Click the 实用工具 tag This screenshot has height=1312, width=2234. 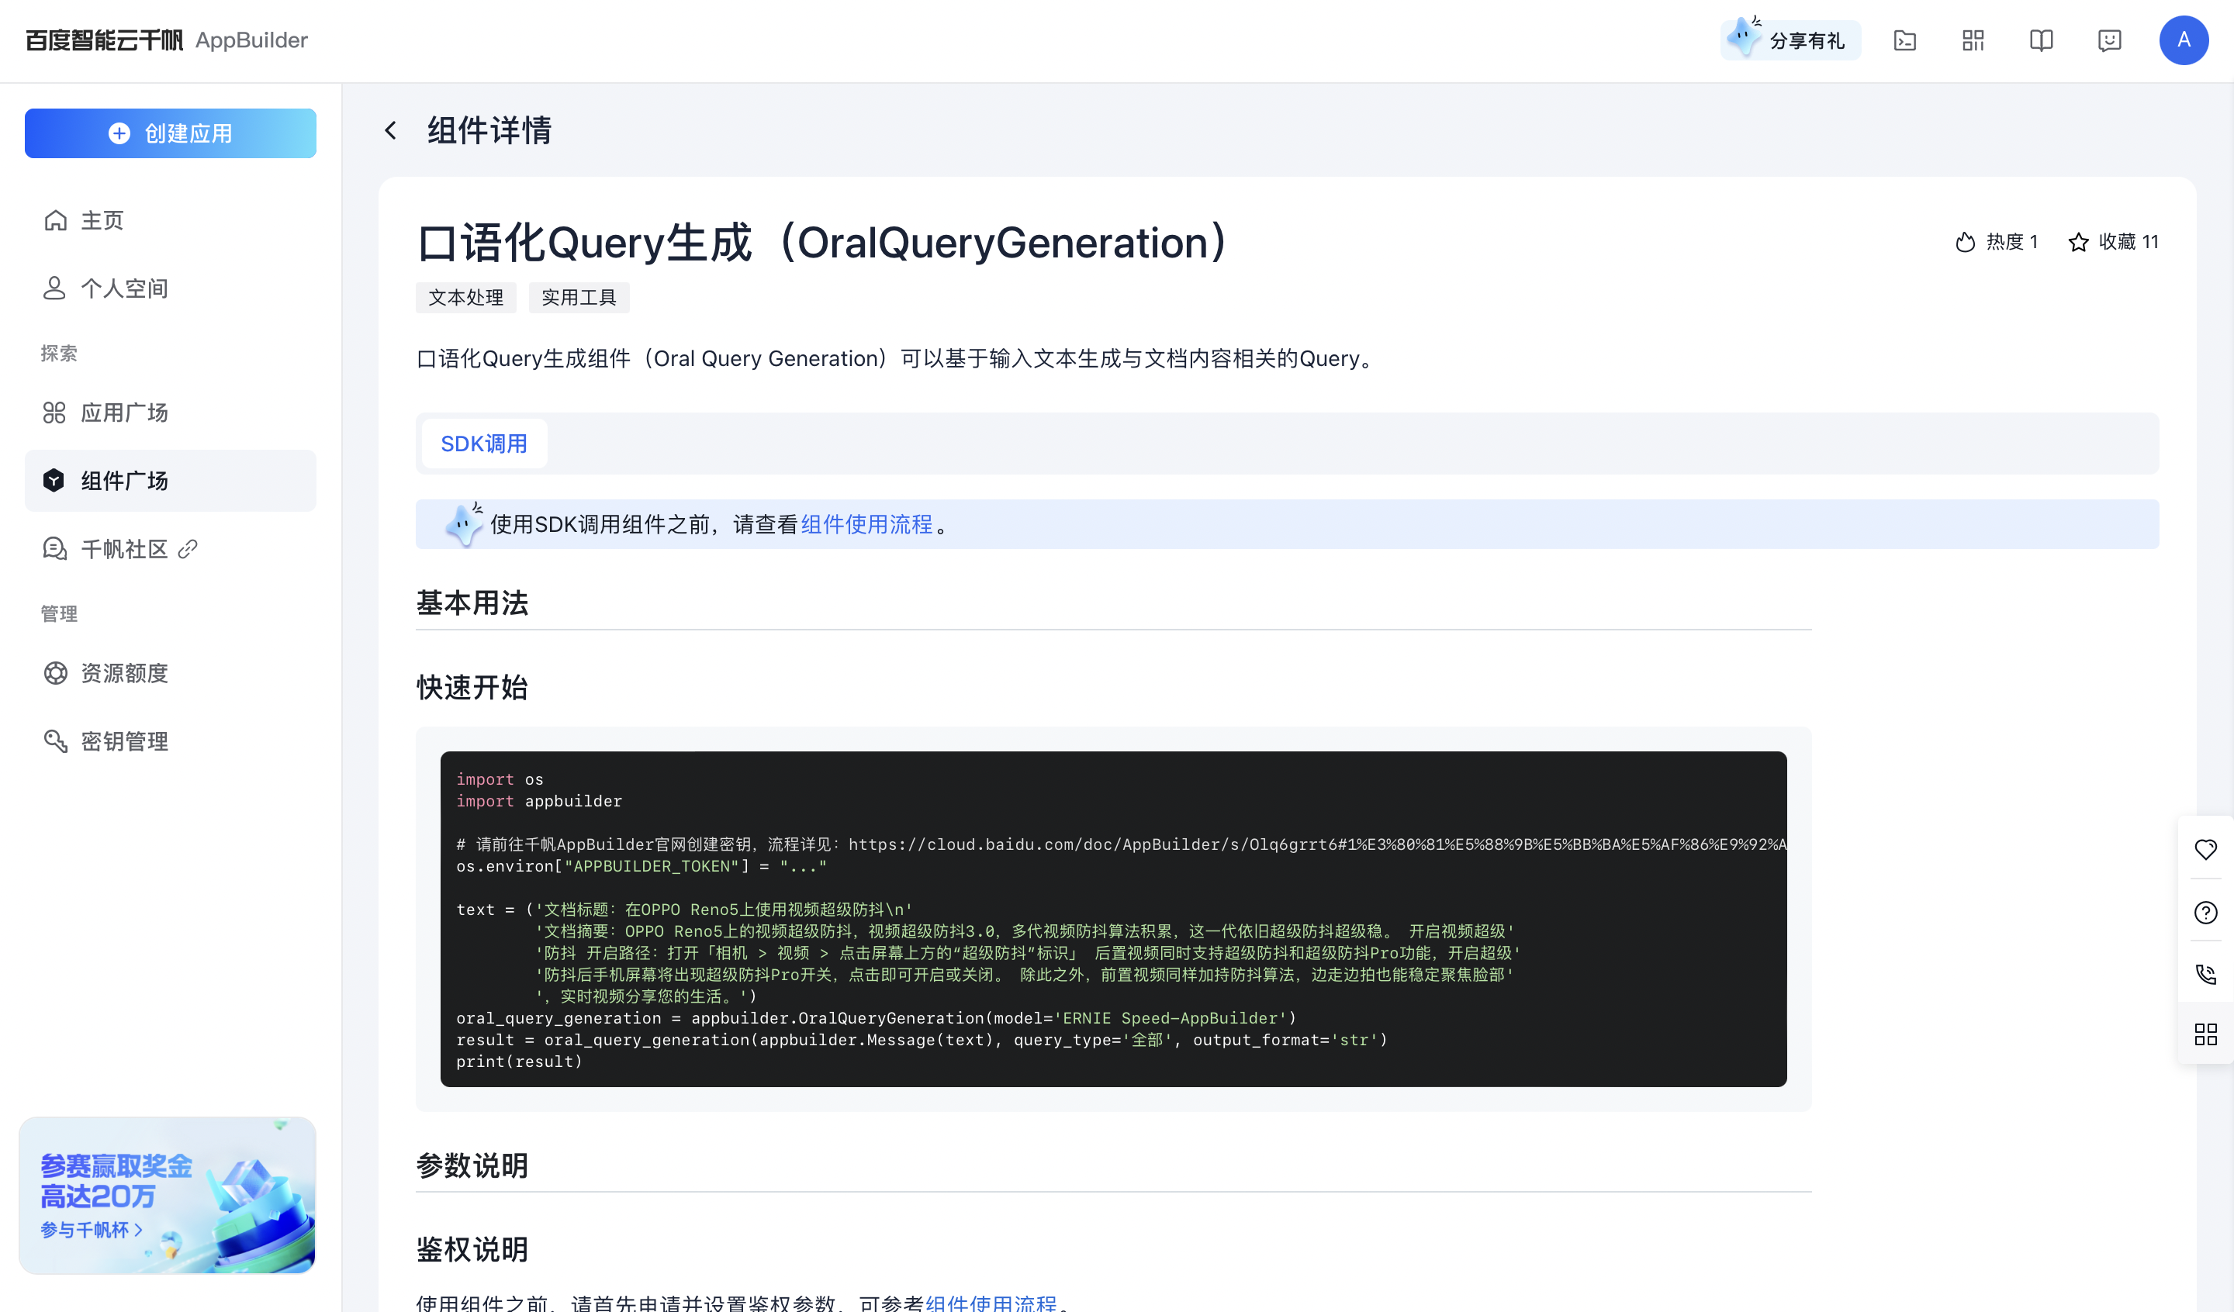coord(579,298)
